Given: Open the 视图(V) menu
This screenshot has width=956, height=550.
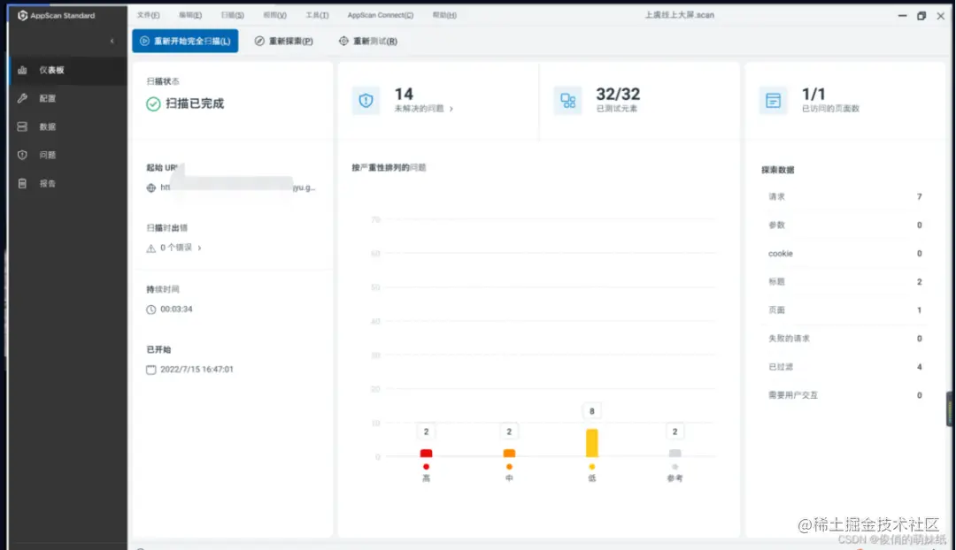Looking at the screenshot, I should (x=275, y=15).
